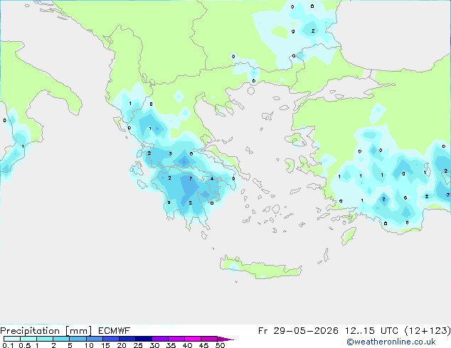Select the palest cyan swatch between 0.1 and 0.5
This screenshot has height=348, width=451.
12,339
